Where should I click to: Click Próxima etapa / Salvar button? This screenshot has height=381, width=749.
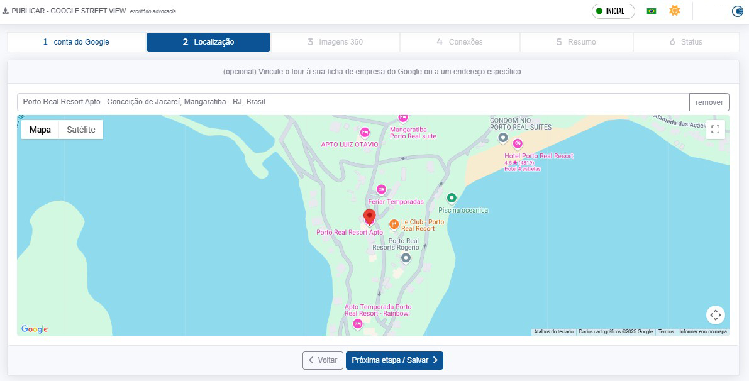tap(394, 360)
